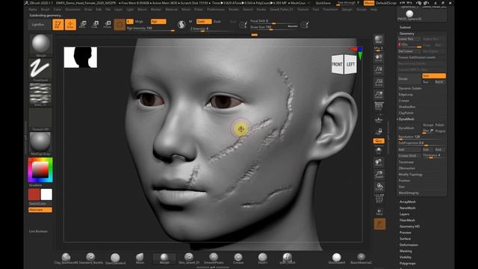Select the ClayBuildup brush at bottom
Screen dimensions: 478x269
pos(66,258)
